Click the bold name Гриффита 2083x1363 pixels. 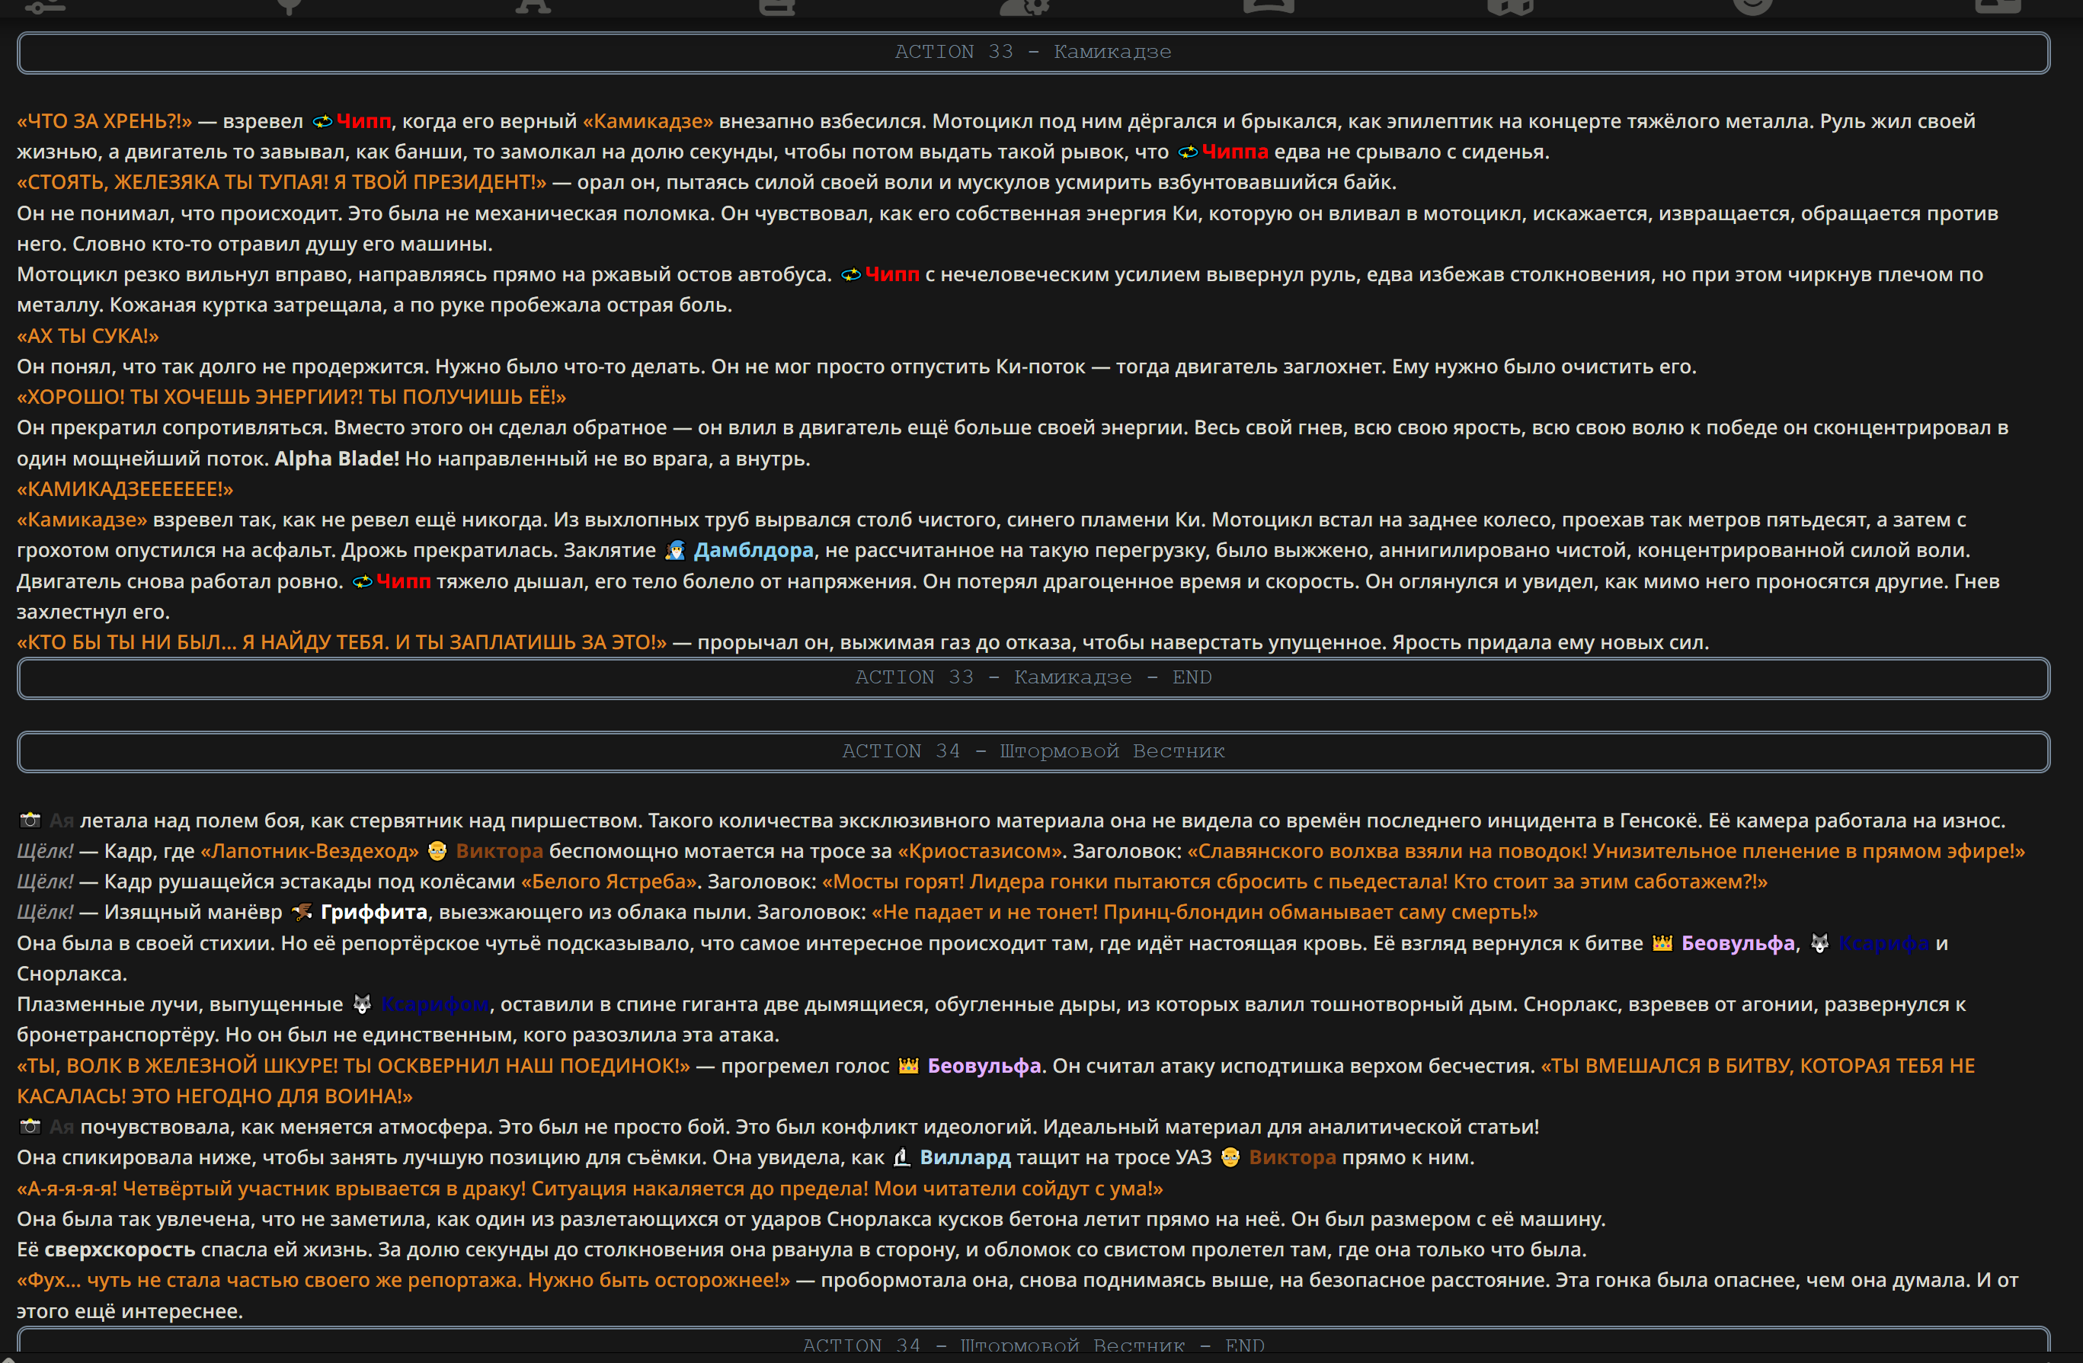374,913
